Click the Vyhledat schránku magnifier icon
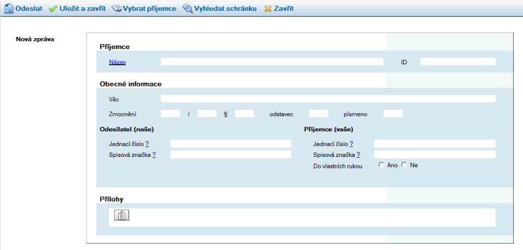Image resolution: width=523 pixels, height=250 pixels. click(187, 9)
